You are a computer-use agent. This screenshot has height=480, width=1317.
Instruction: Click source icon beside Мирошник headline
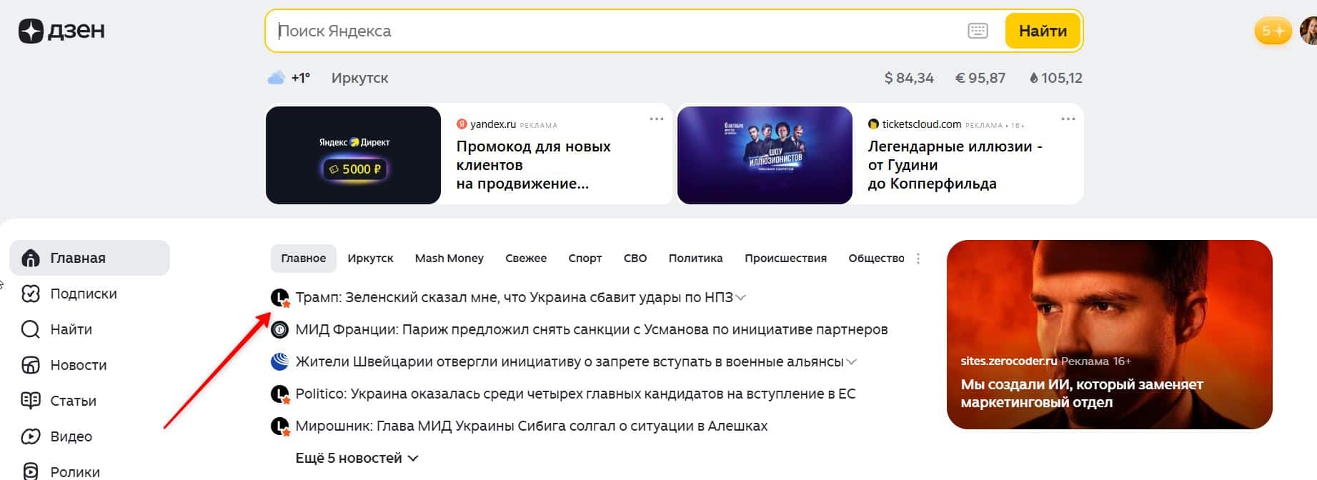point(280,426)
